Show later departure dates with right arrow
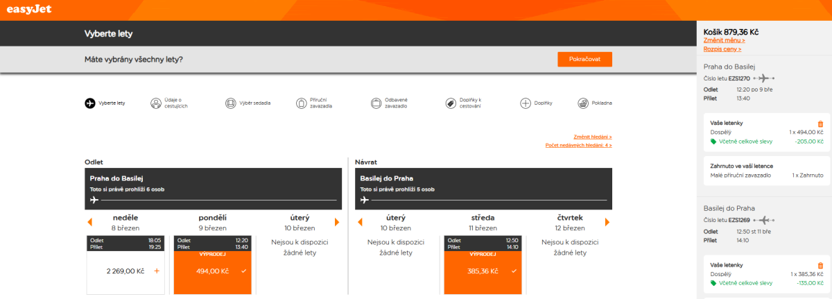The height and width of the screenshot is (299, 832). tap(337, 222)
